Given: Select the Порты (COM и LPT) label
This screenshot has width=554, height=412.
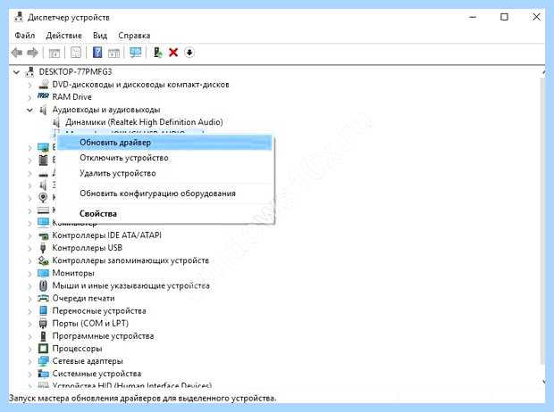Looking at the screenshot, I should click(90, 323).
